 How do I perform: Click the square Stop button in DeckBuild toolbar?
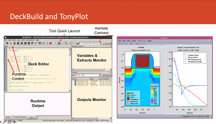18,43
